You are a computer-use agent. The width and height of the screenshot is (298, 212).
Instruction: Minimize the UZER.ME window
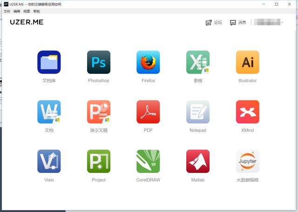(264, 4)
